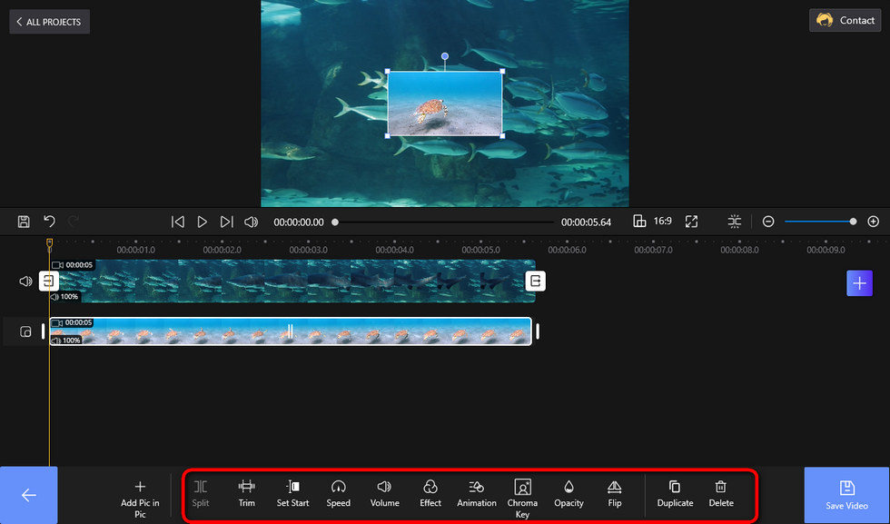Click the timeline zoom slider handle
This screenshot has width=890, height=524.
coord(853,222)
